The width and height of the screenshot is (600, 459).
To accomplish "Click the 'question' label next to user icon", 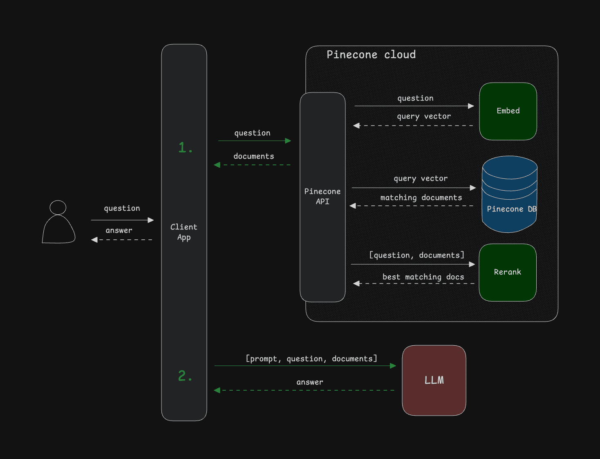I will coord(122,208).
